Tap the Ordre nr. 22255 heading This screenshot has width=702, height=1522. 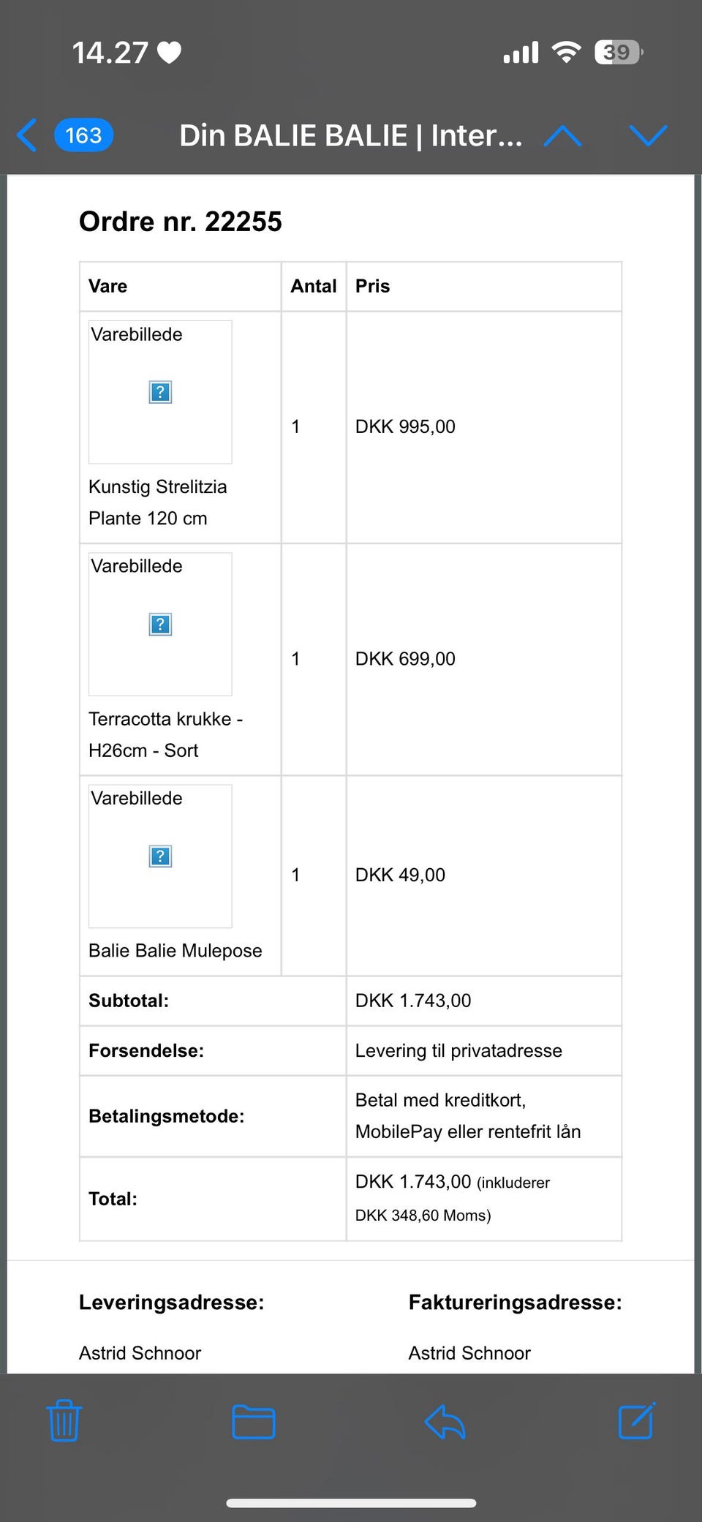coord(181,222)
